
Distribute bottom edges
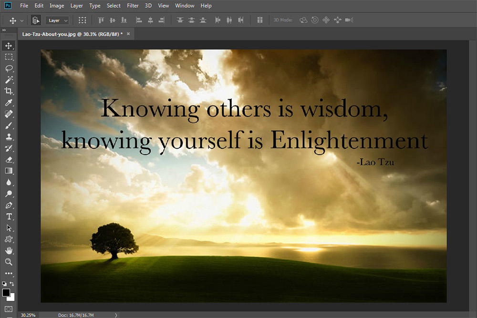point(203,20)
